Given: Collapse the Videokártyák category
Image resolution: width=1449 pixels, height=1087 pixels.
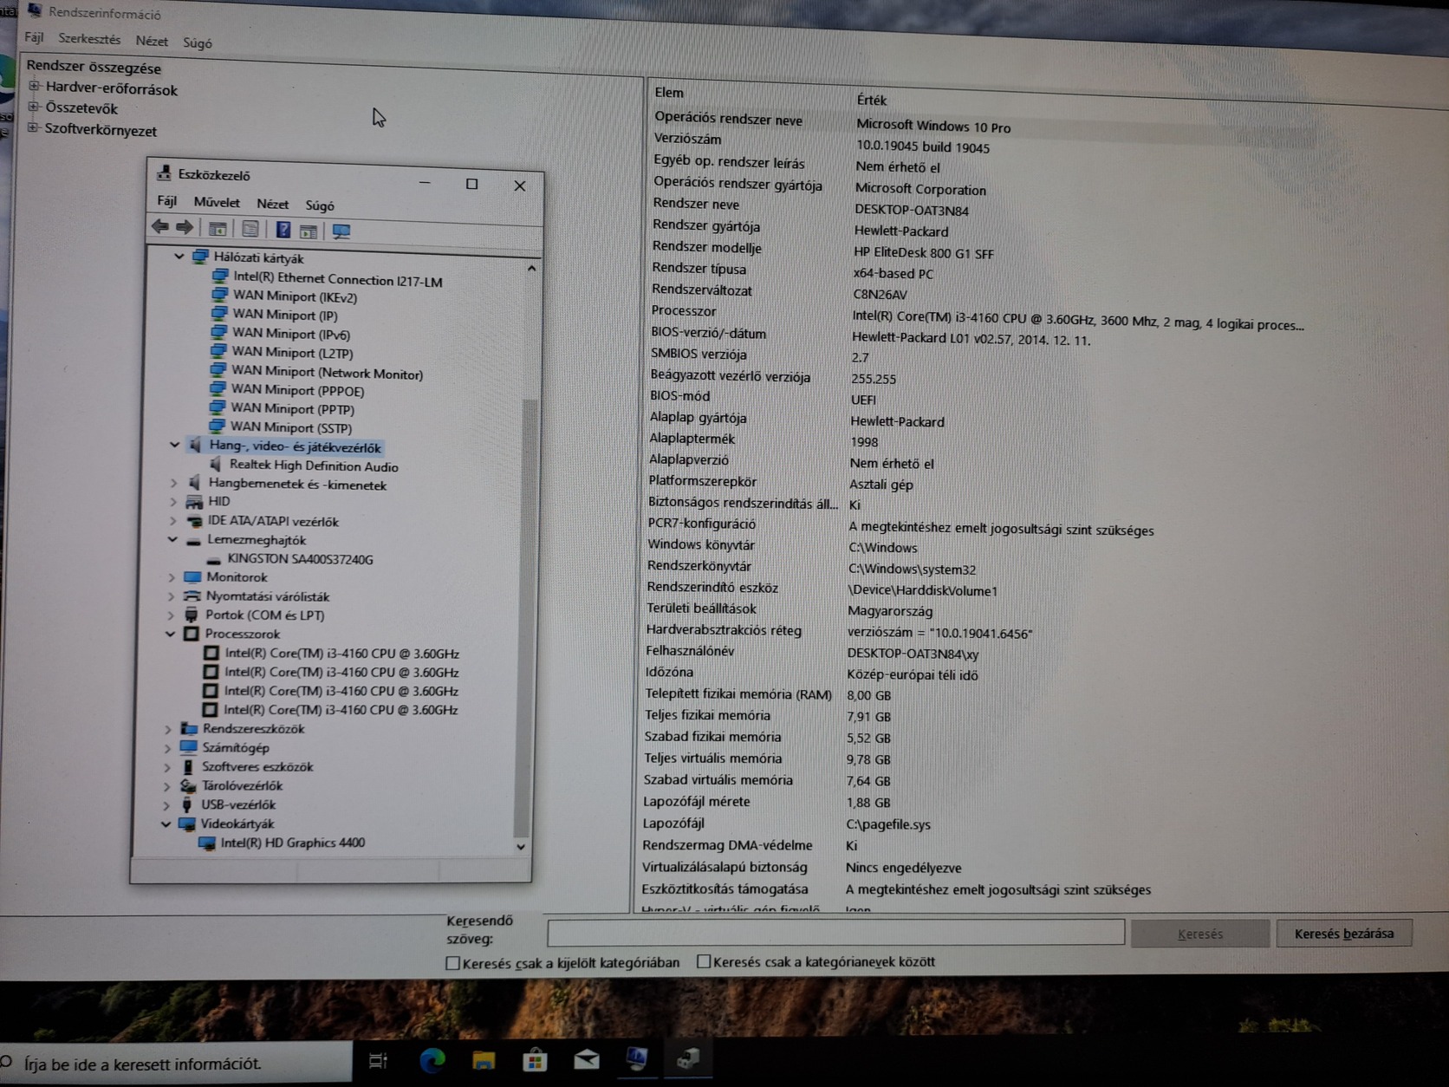Looking at the screenshot, I should tap(166, 823).
